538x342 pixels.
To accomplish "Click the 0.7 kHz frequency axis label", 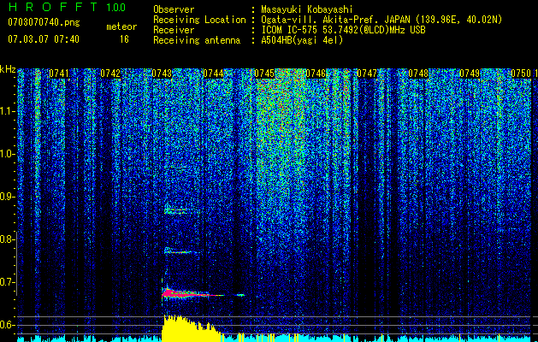I will coord(7,282).
